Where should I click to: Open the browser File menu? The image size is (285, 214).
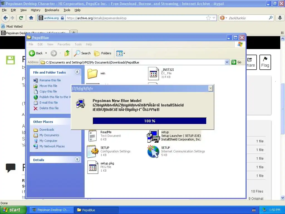click(x=4, y=10)
